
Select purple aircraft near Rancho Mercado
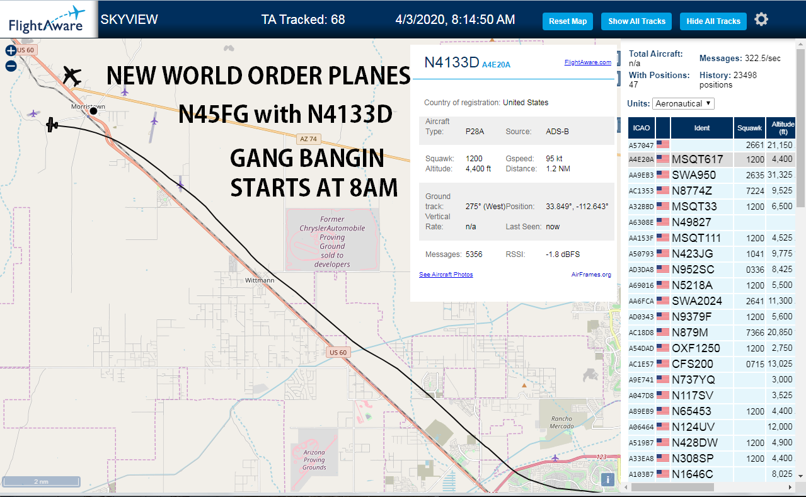point(555,457)
